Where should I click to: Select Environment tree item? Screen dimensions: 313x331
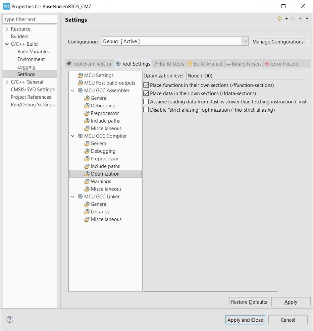point(31,59)
